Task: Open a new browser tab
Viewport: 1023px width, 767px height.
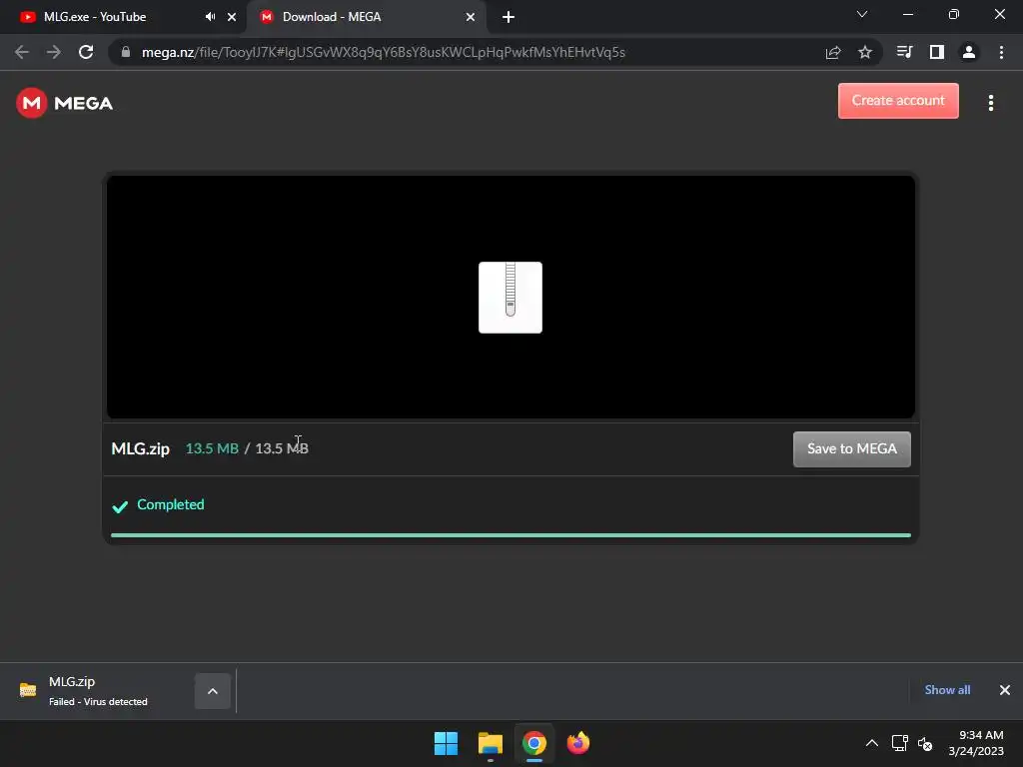Action: (509, 17)
